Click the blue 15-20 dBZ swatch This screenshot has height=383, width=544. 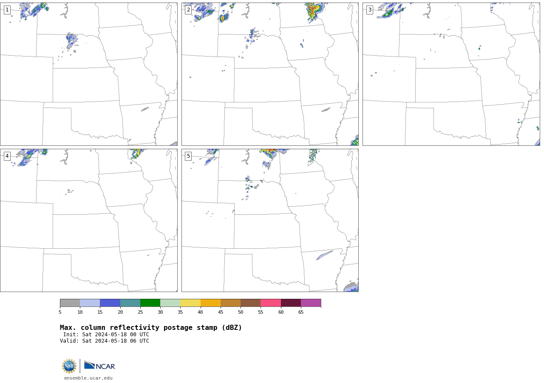(110, 303)
